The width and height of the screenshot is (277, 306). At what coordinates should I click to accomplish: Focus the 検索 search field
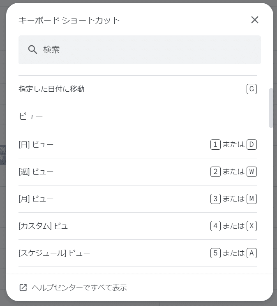coord(140,50)
